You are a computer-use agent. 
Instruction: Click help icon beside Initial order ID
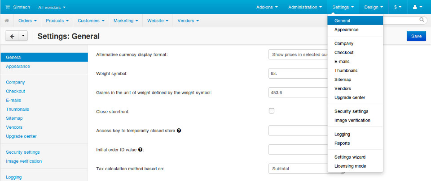pyautogui.click(x=141, y=149)
